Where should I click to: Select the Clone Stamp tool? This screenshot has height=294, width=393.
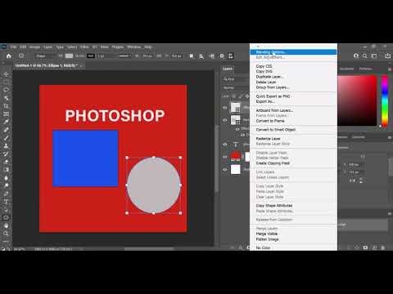click(6, 145)
